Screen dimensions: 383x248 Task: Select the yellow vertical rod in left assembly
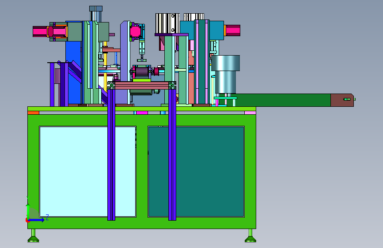[x=105, y=66]
